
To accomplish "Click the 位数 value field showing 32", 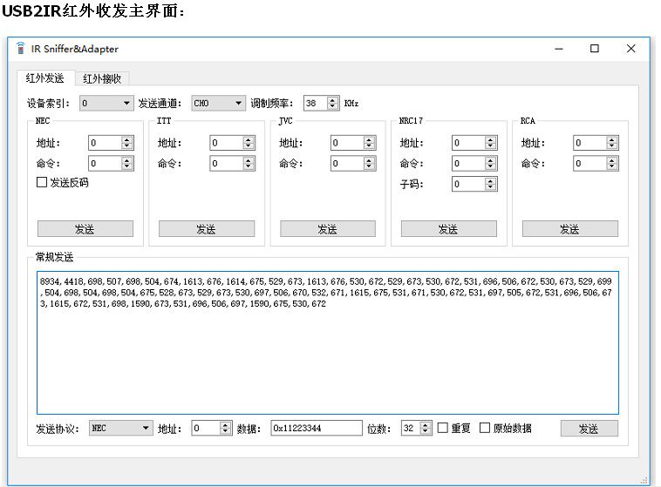I will pyautogui.click(x=411, y=428).
